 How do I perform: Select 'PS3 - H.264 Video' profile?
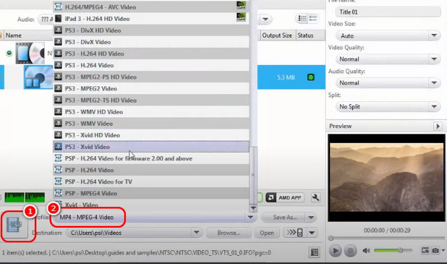[x=151, y=65]
